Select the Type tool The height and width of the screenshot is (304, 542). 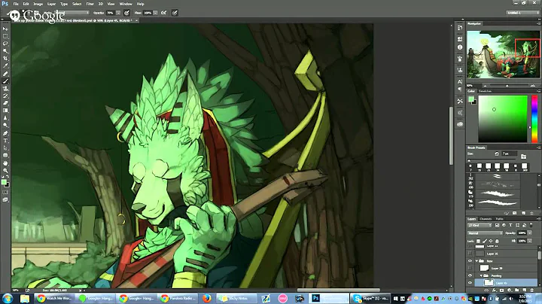tap(5, 140)
